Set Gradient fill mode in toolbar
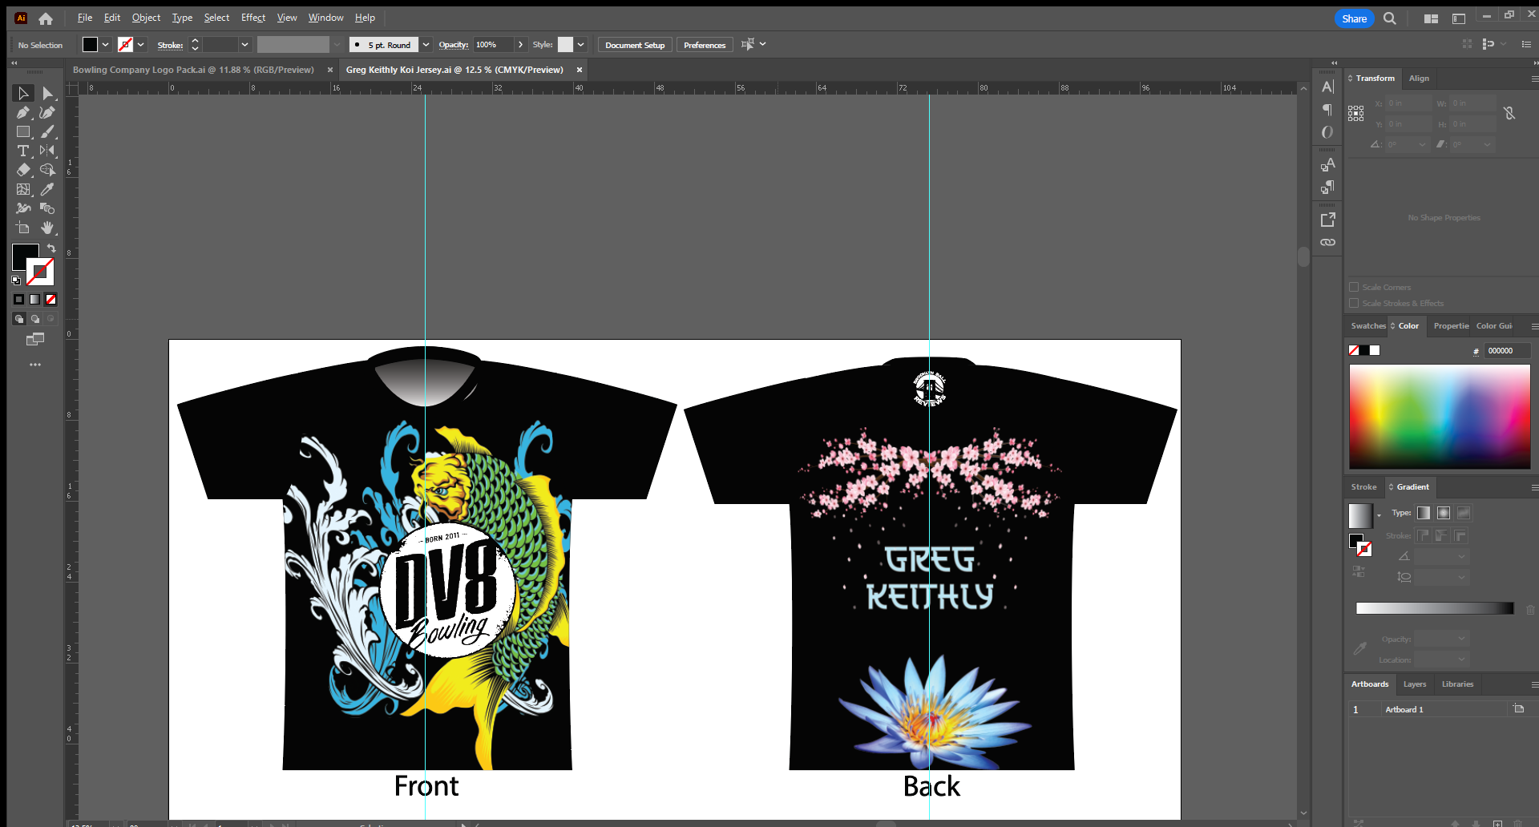Image resolution: width=1539 pixels, height=827 pixels. (x=35, y=300)
